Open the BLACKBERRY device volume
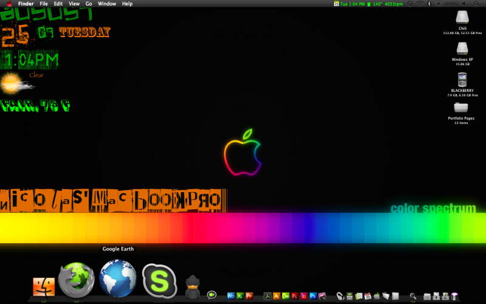Image resolution: width=486 pixels, height=304 pixels. click(x=462, y=80)
